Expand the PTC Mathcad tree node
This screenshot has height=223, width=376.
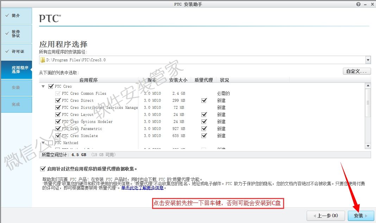coord(43,143)
